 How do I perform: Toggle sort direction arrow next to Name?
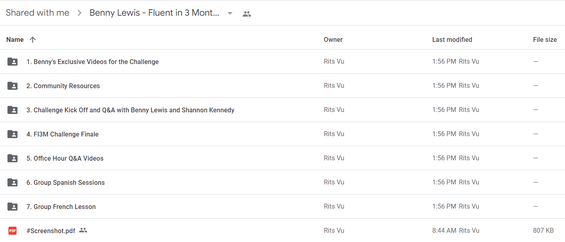pos(33,39)
